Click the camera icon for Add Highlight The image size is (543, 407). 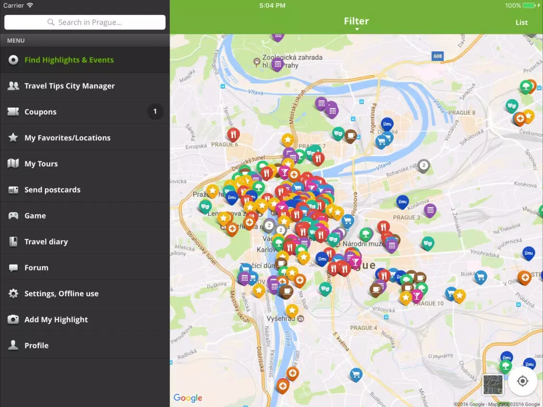[x=13, y=319]
